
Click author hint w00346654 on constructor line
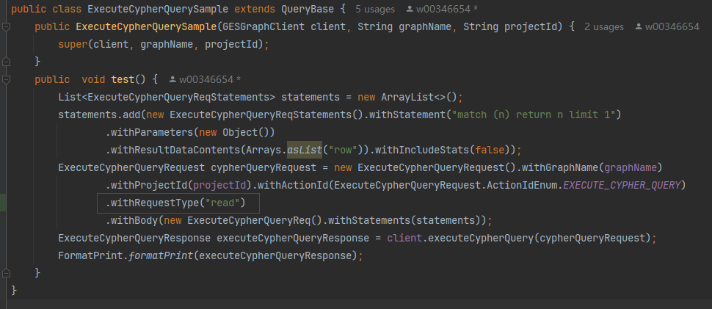[667, 26]
